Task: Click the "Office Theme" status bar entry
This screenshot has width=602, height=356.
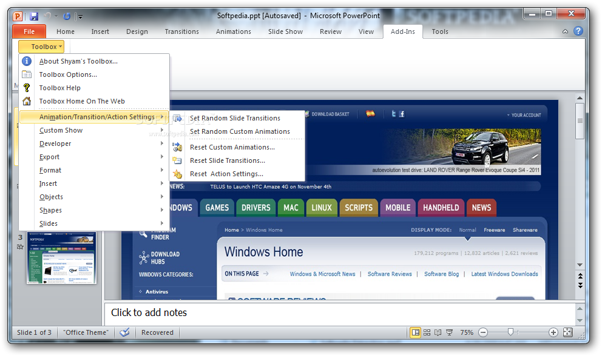Action: click(x=86, y=332)
